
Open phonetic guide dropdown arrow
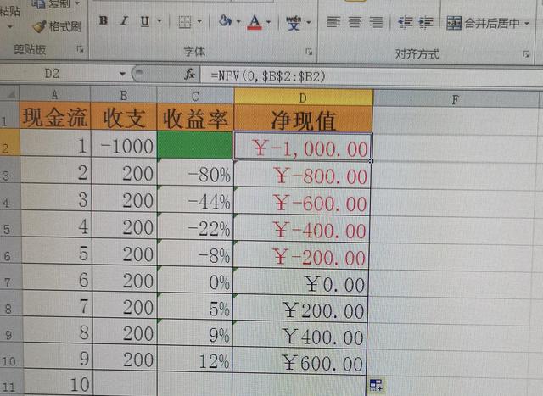click(x=309, y=23)
